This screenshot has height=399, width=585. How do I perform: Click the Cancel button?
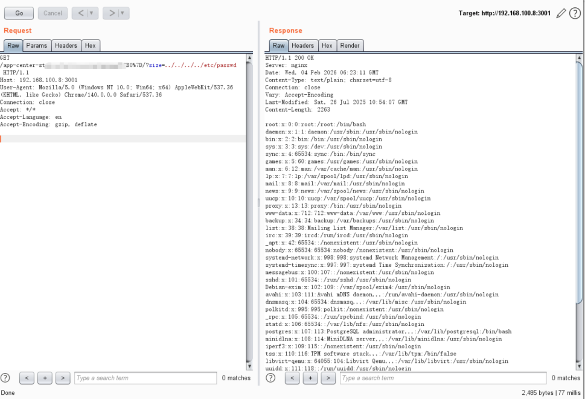53,13
